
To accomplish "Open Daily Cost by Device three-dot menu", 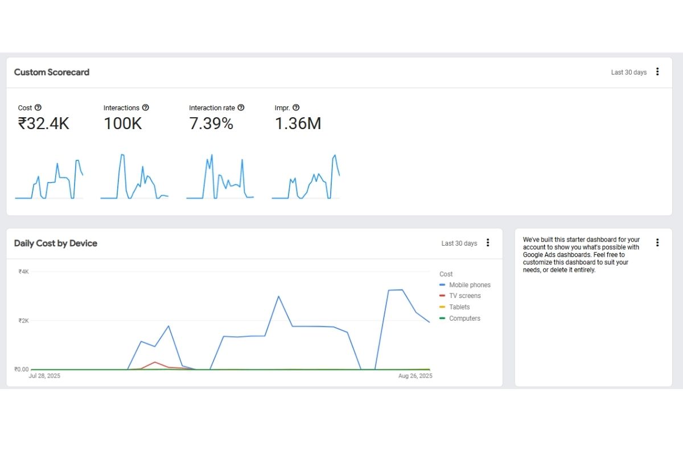I will click(x=488, y=243).
